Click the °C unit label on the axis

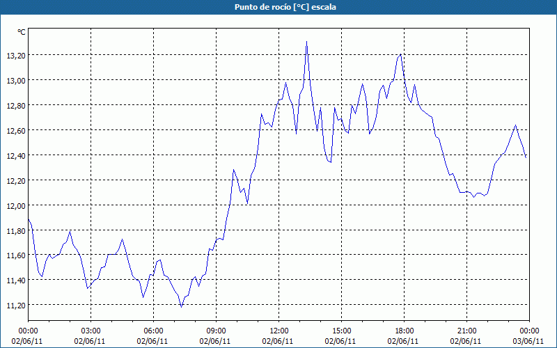pyautogui.click(x=22, y=32)
